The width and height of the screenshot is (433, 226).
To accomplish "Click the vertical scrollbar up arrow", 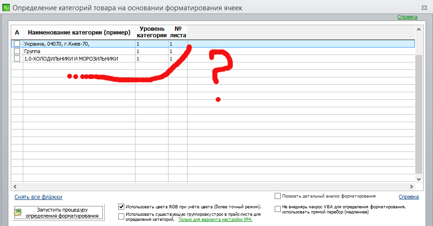I will pyautogui.click(x=419, y=29).
